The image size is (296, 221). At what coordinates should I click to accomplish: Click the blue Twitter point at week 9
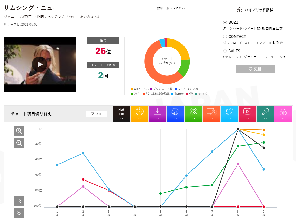pyautogui.click(x=264, y=169)
